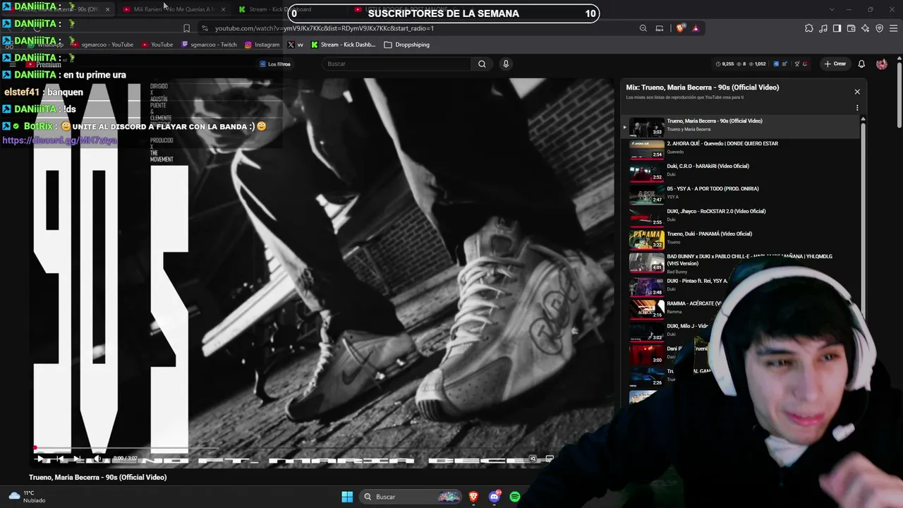Open the Brave Wallet icon
Screen dimensions: 903x508
tap(851, 28)
